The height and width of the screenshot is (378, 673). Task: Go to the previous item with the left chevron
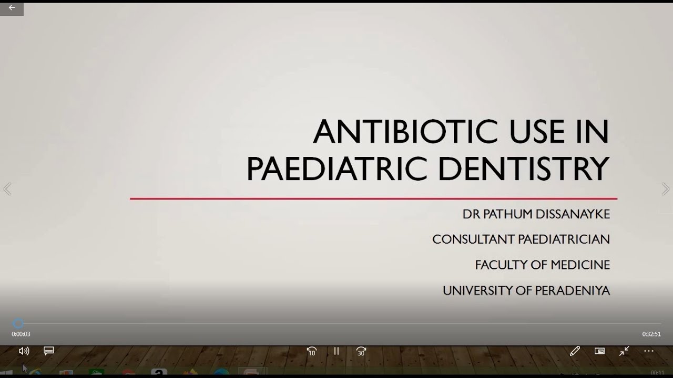(x=7, y=189)
